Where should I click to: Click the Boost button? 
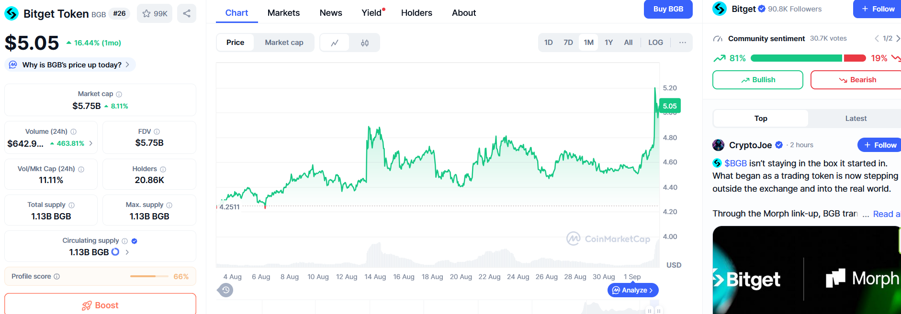pos(100,304)
